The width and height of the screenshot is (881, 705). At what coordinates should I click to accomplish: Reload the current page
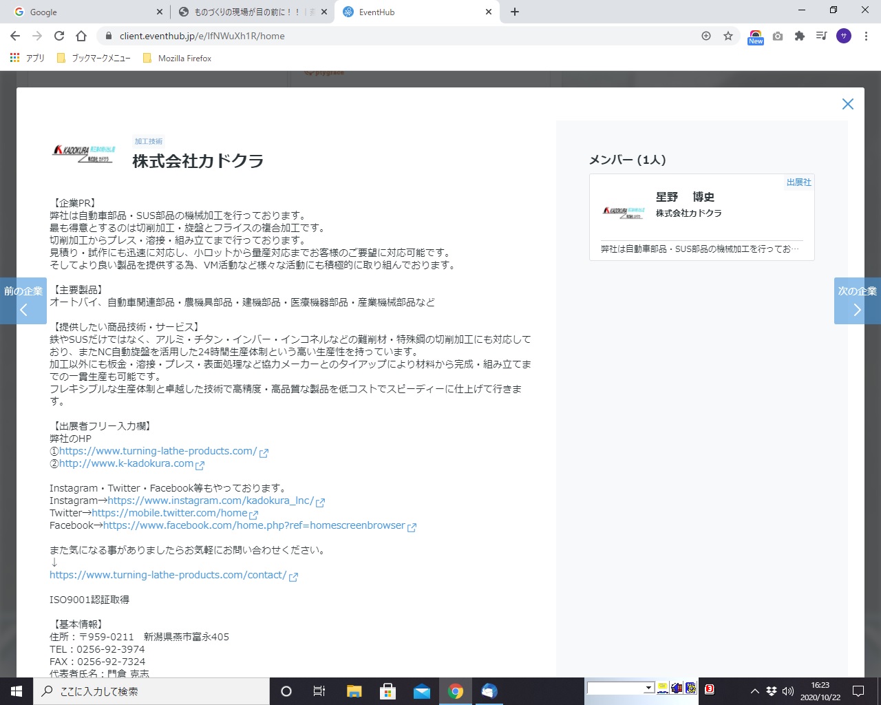[x=59, y=36]
